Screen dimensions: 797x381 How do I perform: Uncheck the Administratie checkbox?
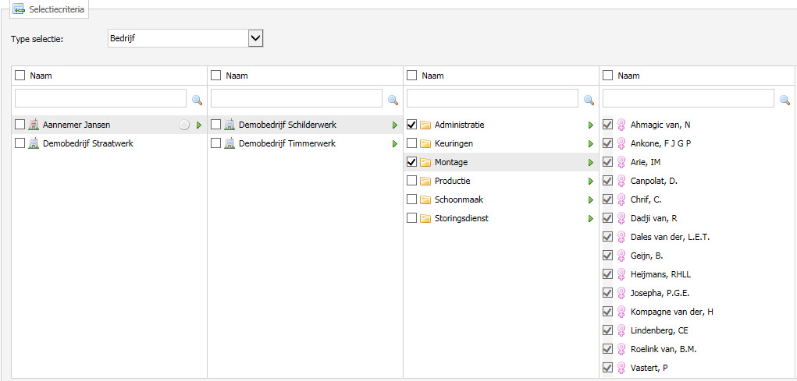tap(412, 125)
